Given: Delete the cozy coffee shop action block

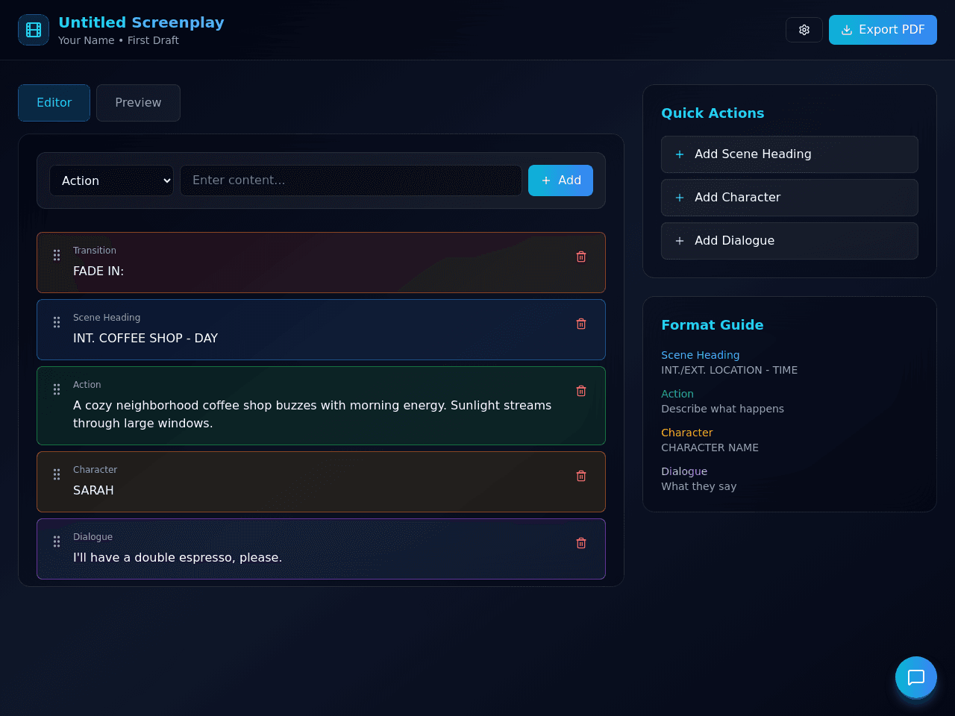Looking at the screenshot, I should 581,391.
